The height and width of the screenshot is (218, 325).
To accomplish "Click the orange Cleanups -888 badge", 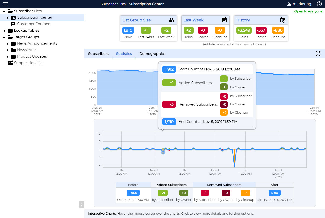I will coord(278,30).
